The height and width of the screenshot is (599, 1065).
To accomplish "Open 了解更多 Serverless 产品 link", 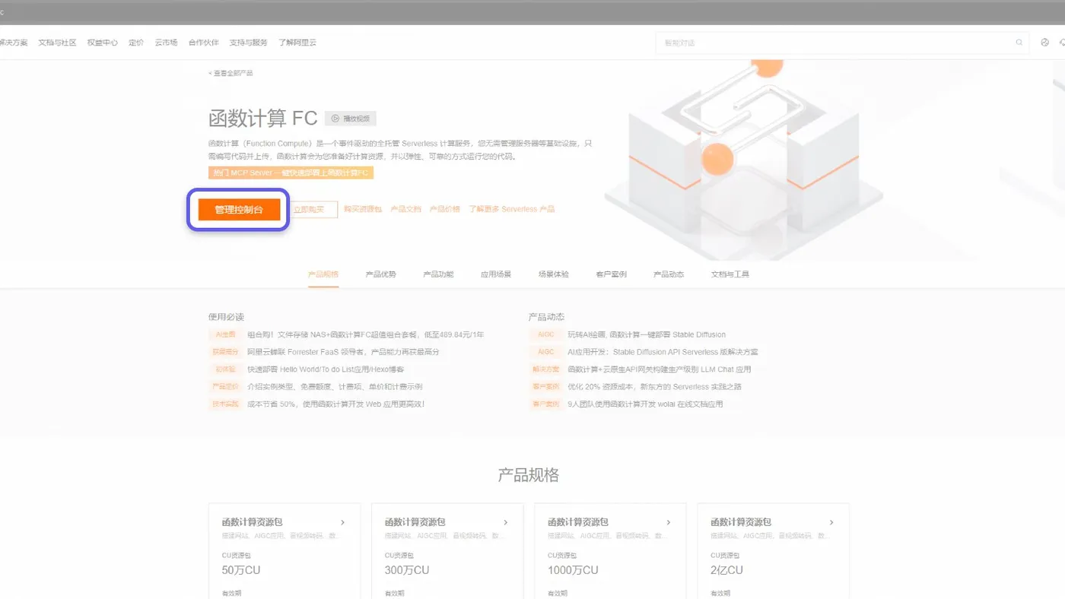I will tap(511, 209).
